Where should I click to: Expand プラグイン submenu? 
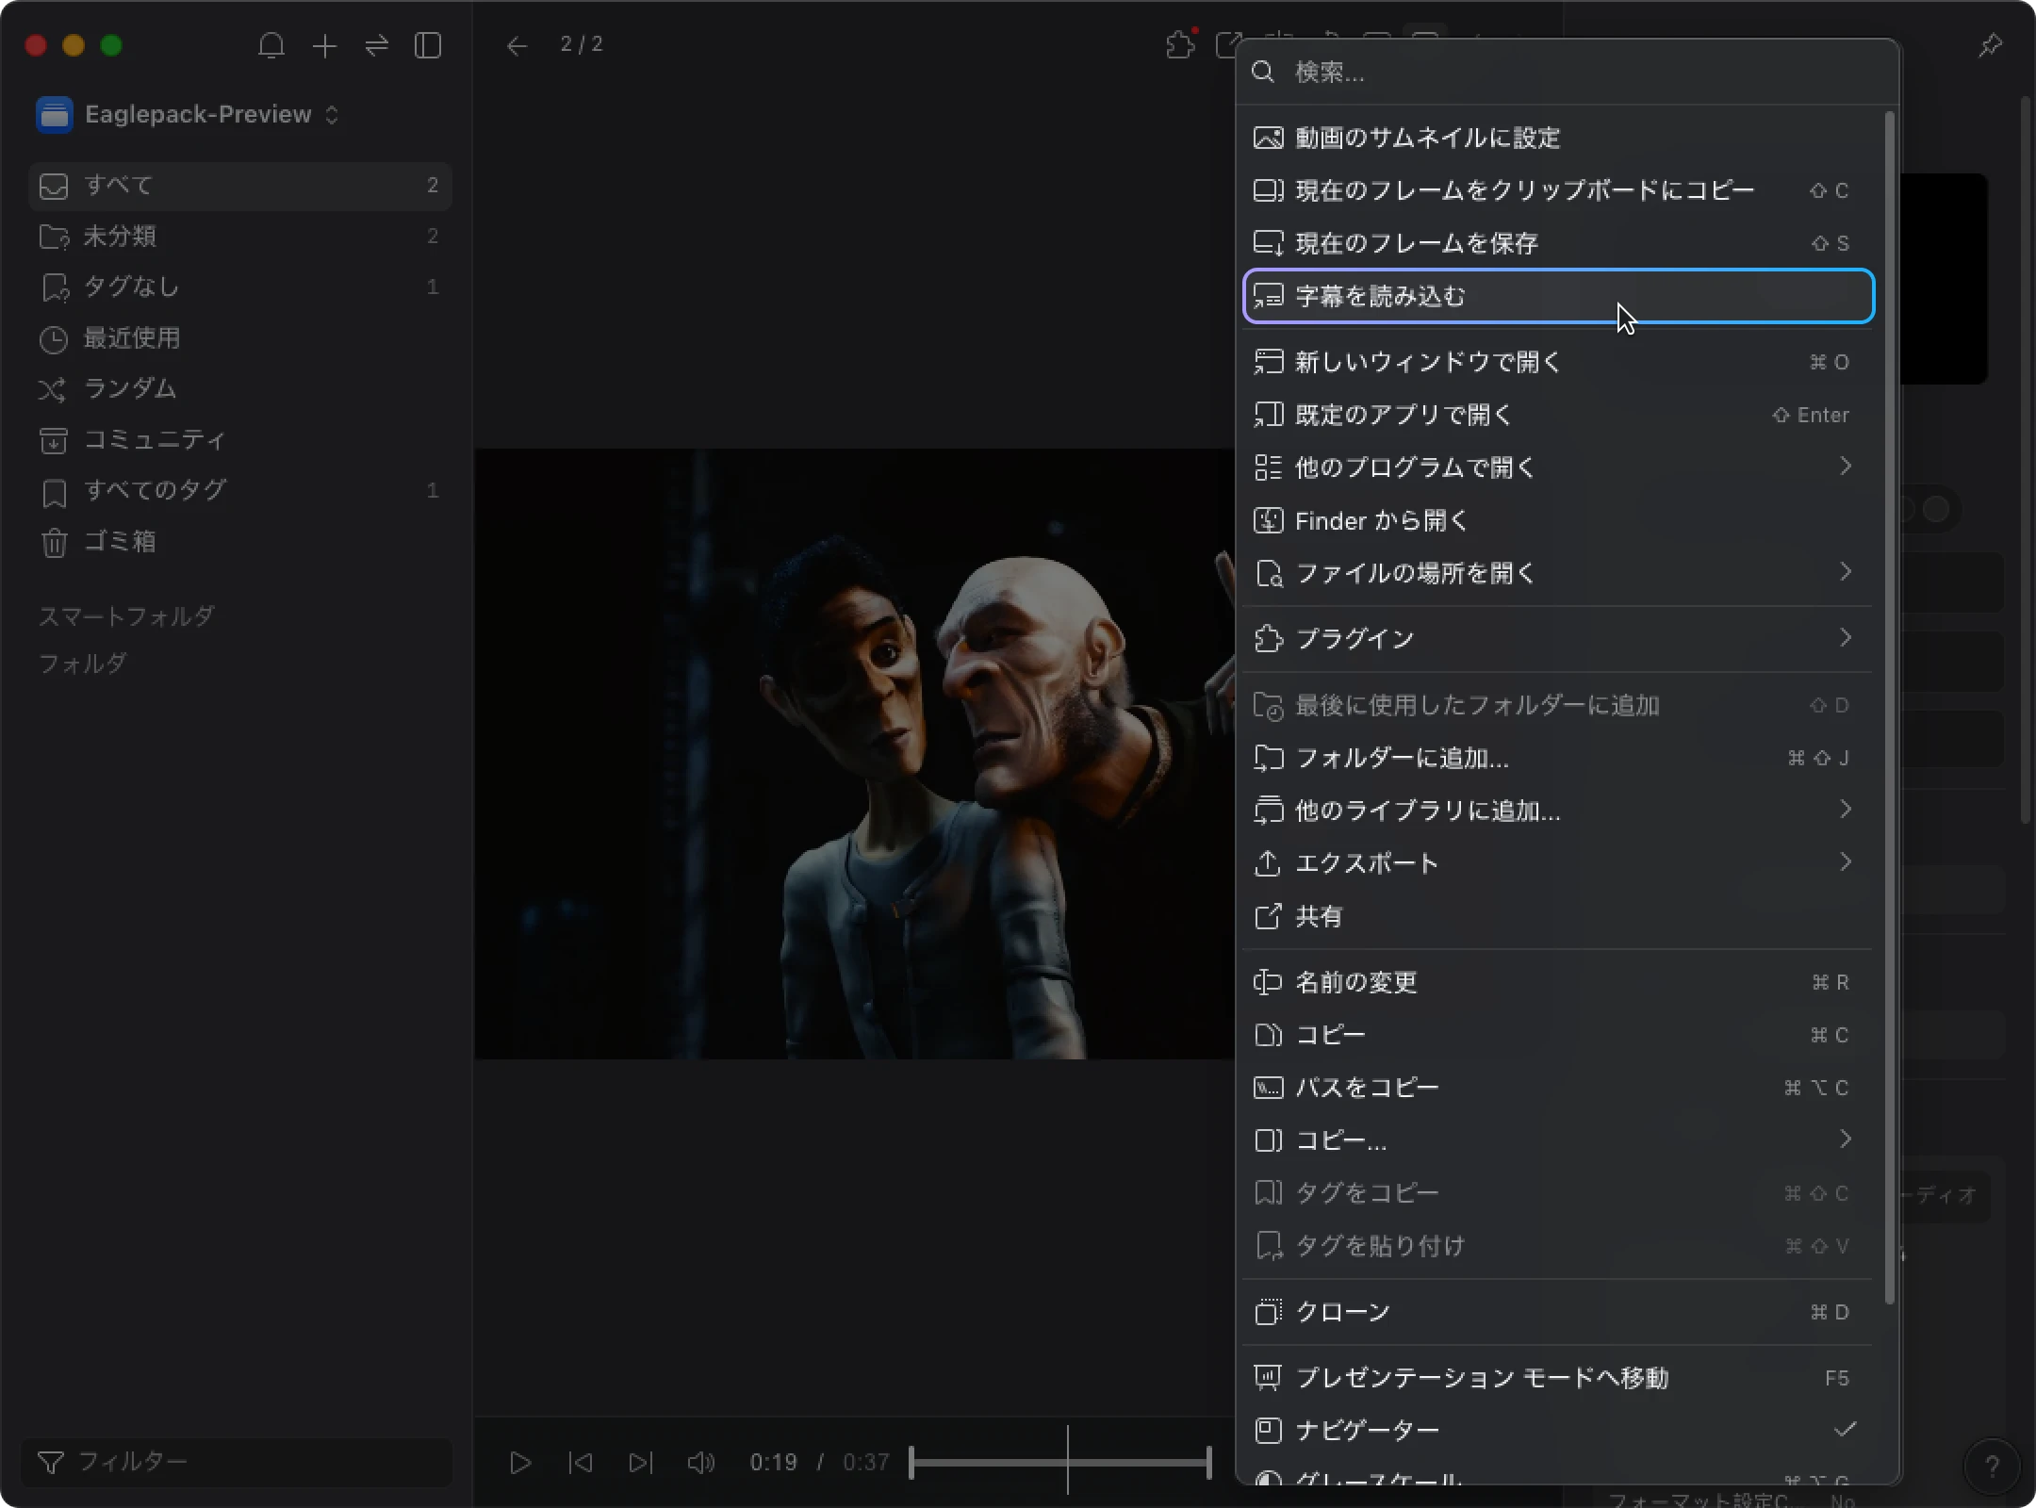tap(1559, 639)
